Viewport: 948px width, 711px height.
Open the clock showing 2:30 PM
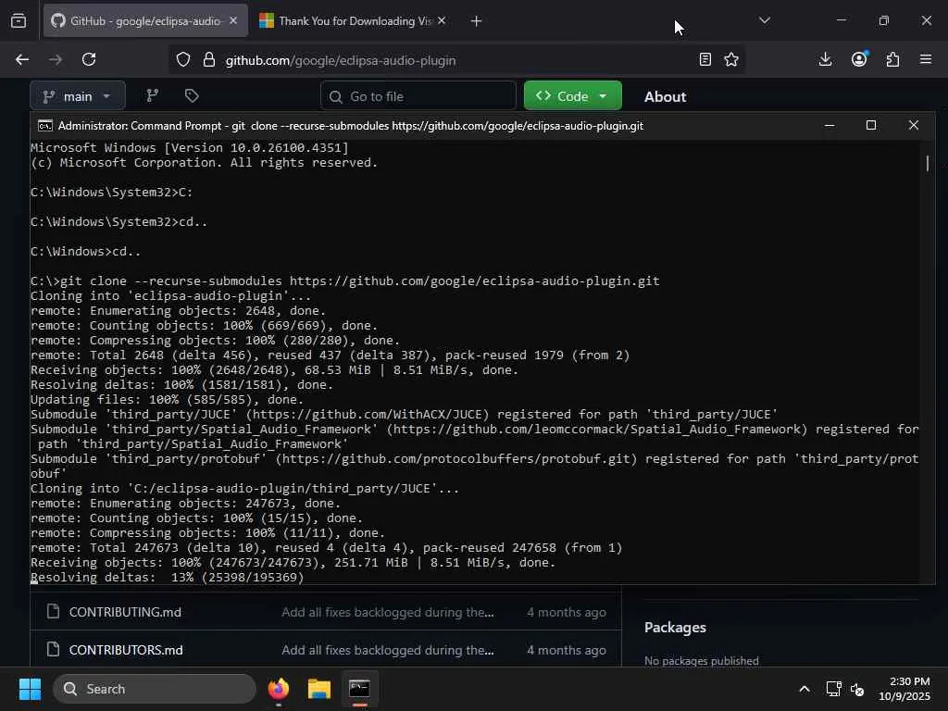(904, 689)
